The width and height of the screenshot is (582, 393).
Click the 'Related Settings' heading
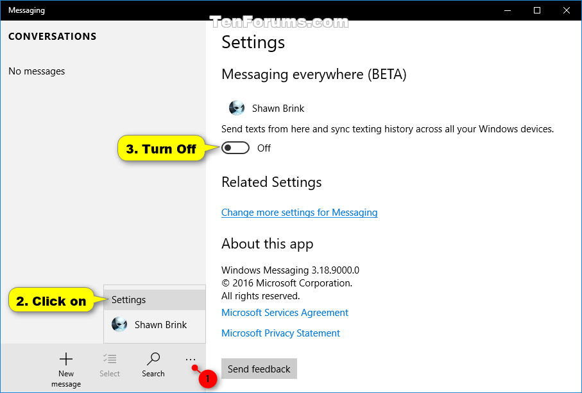tap(271, 182)
